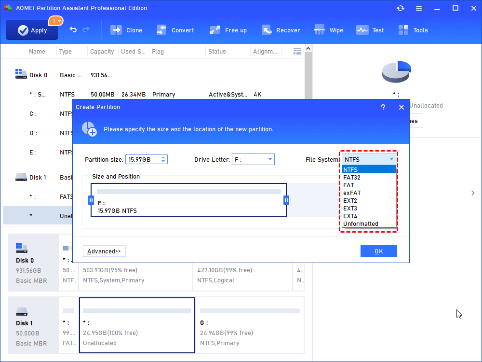This screenshot has height=362, width=482.
Task: Click the Name column header
Action: [x=37, y=52]
